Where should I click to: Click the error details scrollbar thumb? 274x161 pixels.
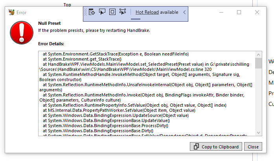[258, 63]
